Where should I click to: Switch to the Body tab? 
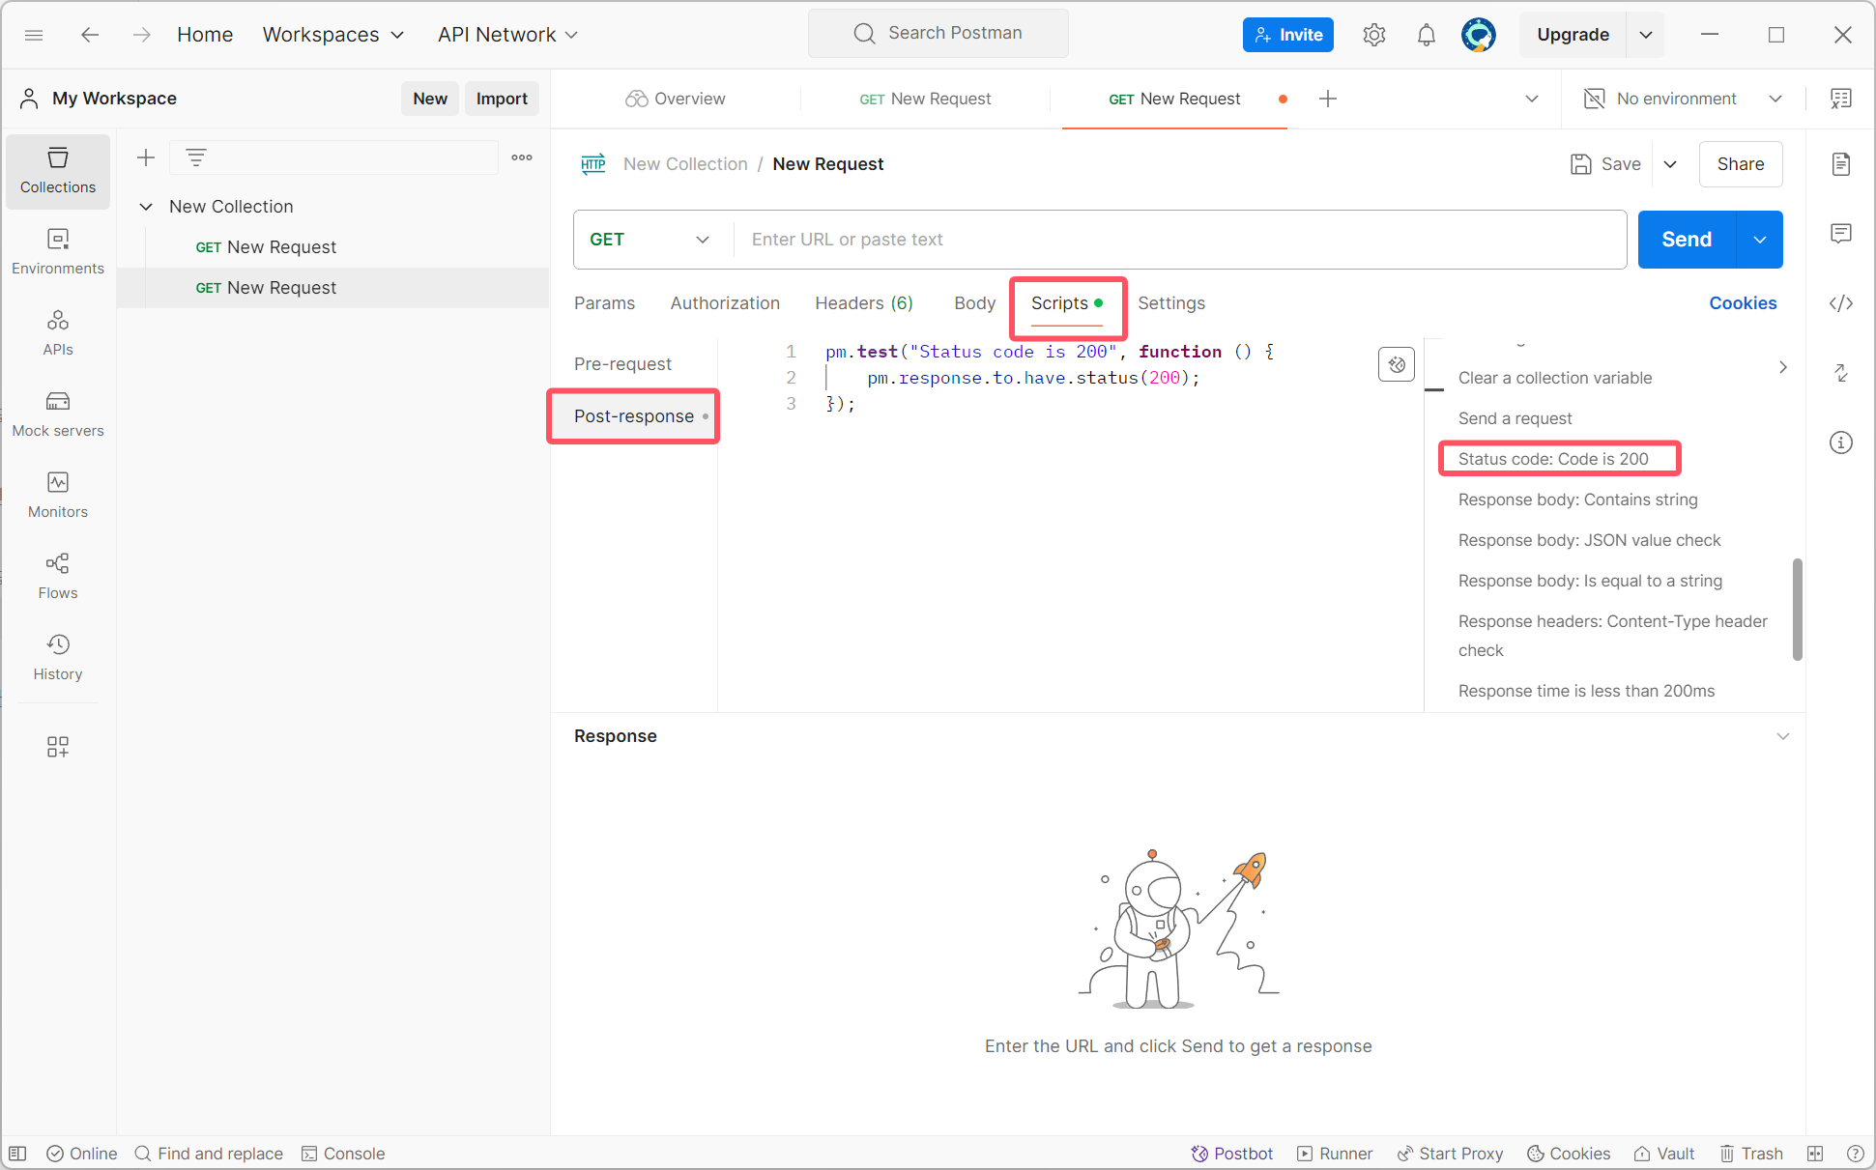[x=974, y=303]
